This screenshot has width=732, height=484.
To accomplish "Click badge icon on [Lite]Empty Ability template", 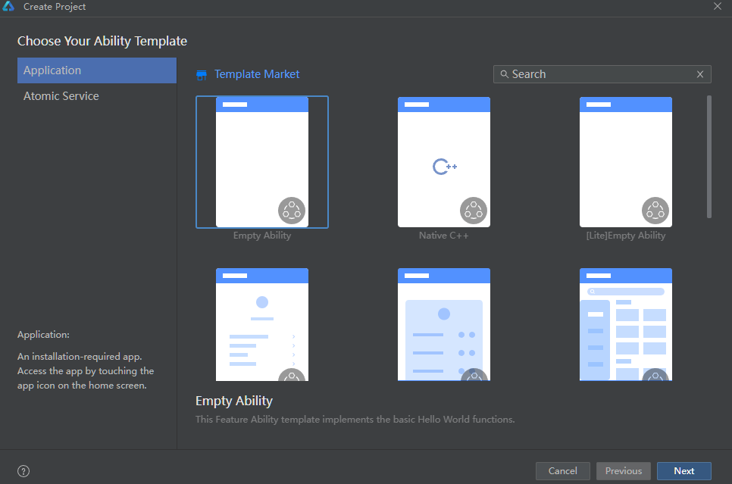I will [x=655, y=211].
